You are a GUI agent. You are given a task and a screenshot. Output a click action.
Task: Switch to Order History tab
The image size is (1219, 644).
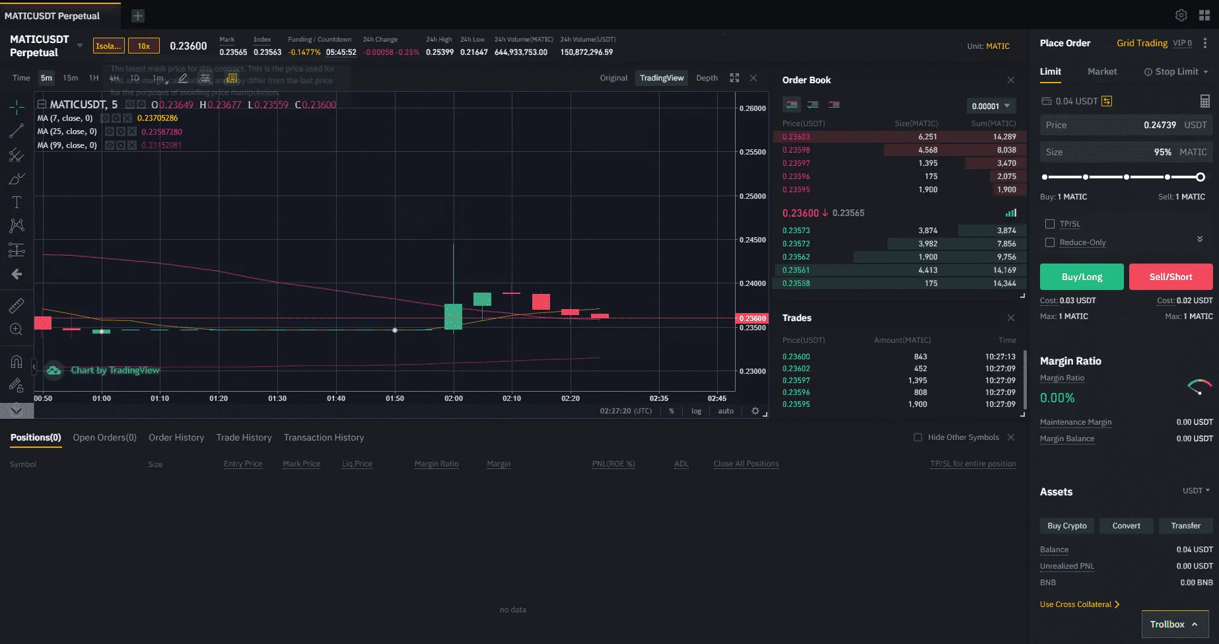click(x=176, y=437)
